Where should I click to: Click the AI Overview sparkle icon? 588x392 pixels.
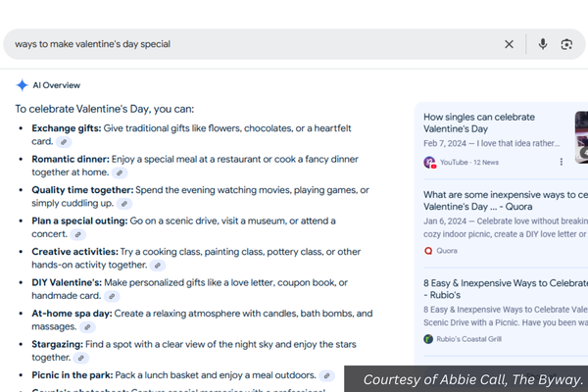(23, 85)
